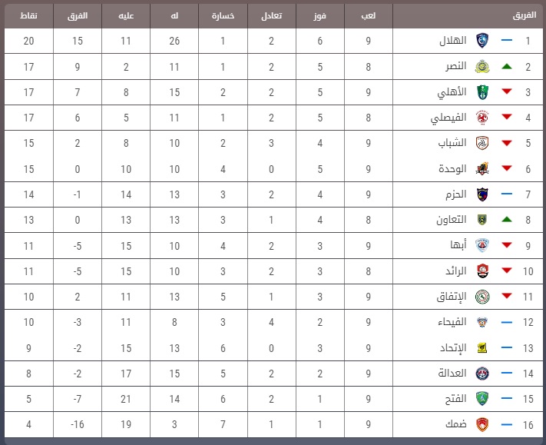Click the green up arrow beside التعاون
The image size is (546, 445).
[507, 220]
